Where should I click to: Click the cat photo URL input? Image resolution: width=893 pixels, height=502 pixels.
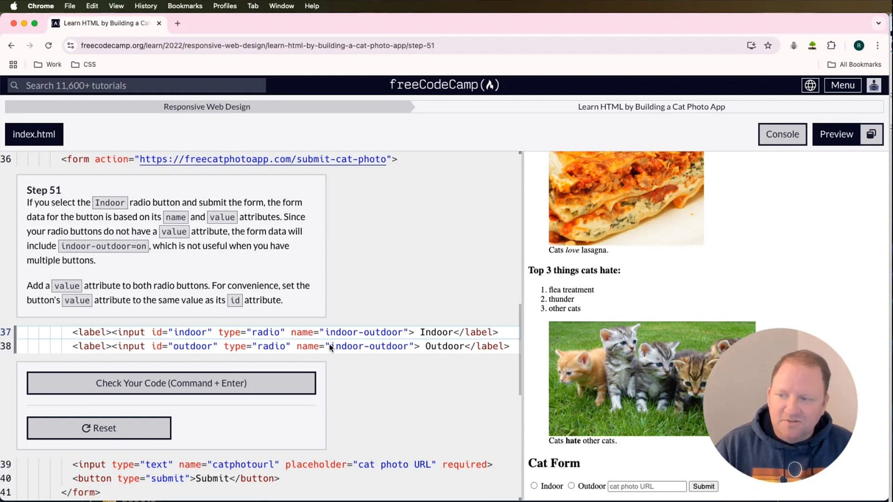click(647, 486)
